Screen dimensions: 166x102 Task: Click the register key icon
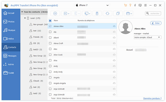[130, 5]
